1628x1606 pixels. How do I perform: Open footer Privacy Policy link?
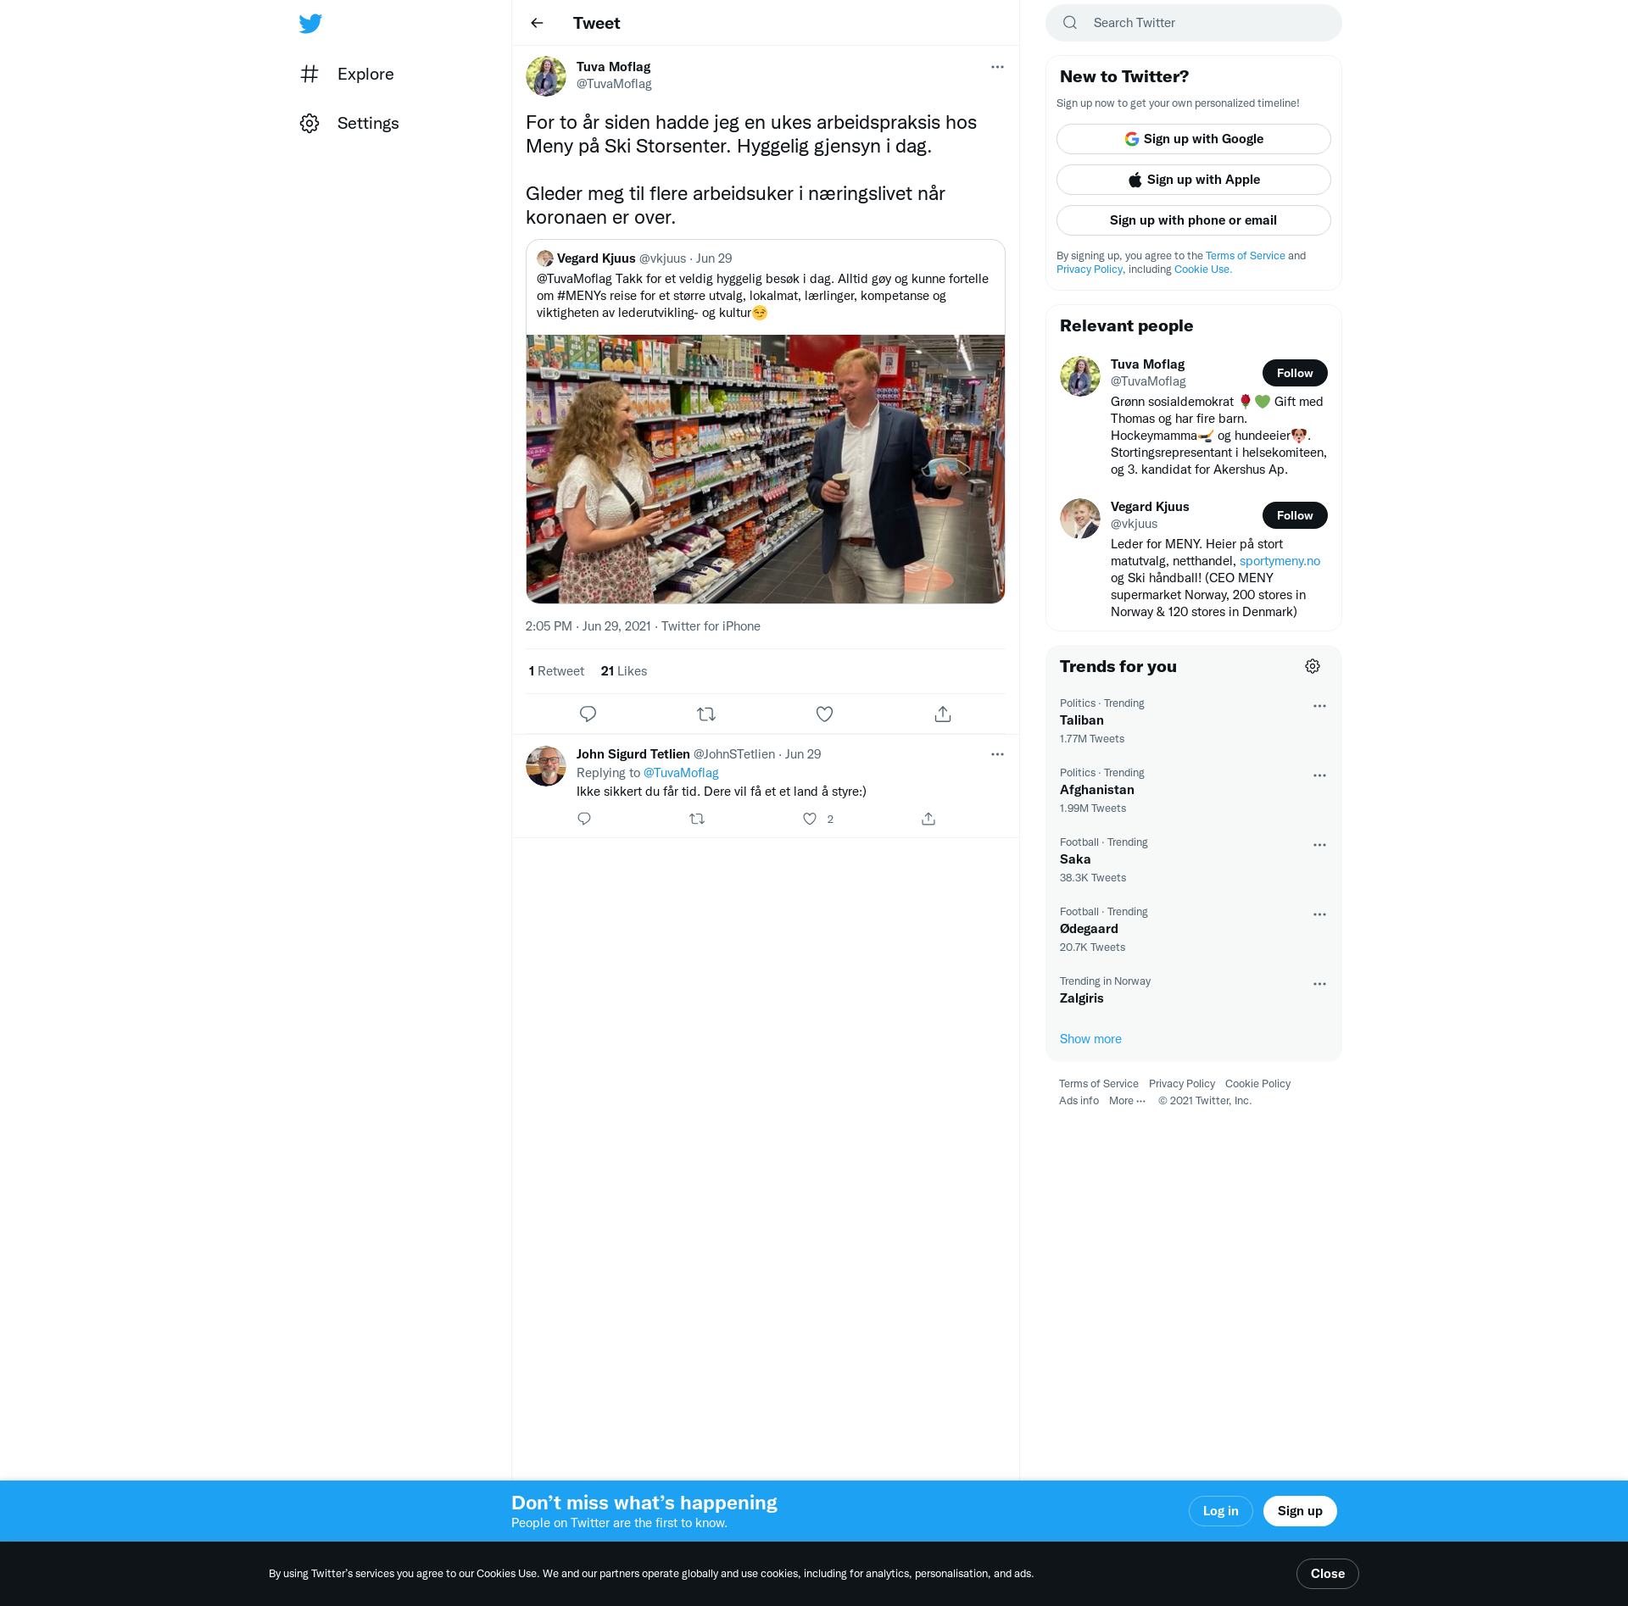(x=1182, y=1084)
